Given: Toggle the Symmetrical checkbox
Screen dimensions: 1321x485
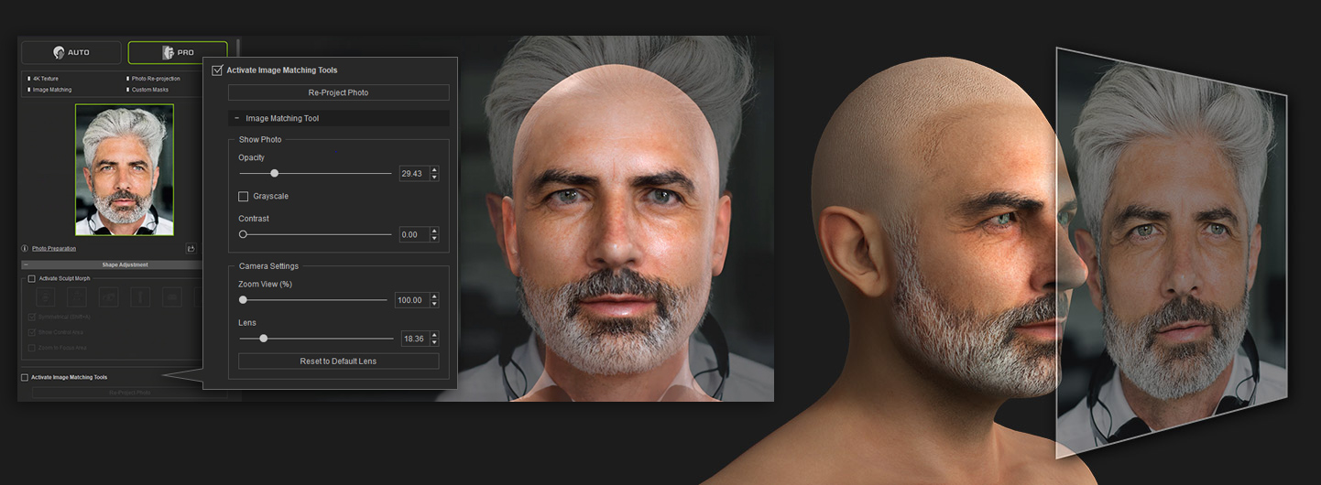Looking at the screenshot, I should click(32, 317).
